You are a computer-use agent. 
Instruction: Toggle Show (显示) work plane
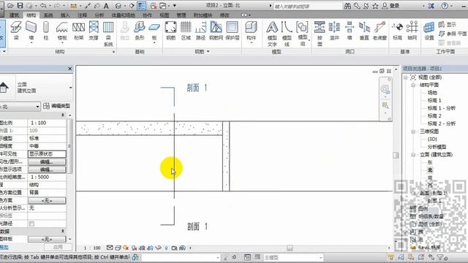[447, 25]
